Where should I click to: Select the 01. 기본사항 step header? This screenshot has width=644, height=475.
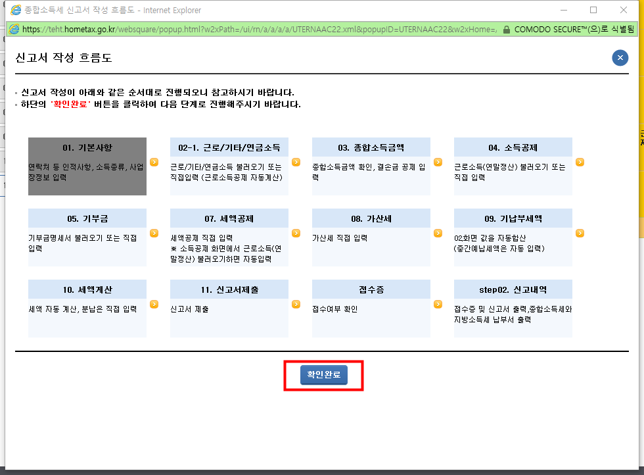click(87, 147)
